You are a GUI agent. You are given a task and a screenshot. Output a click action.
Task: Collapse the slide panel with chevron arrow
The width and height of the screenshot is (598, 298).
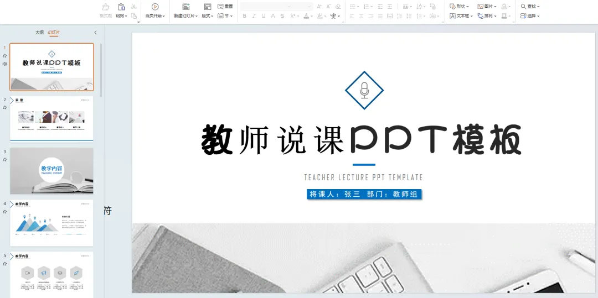[x=95, y=33]
